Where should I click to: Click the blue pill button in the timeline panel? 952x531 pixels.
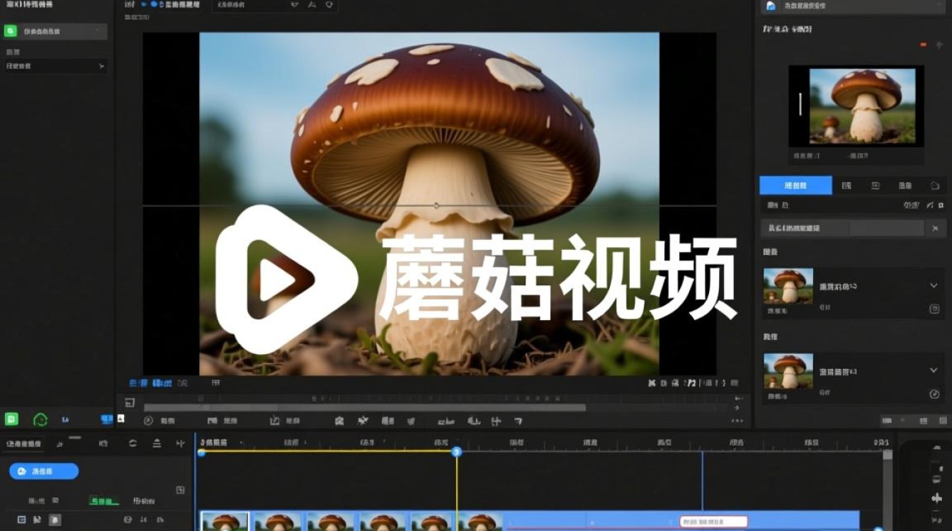pos(44,471)
